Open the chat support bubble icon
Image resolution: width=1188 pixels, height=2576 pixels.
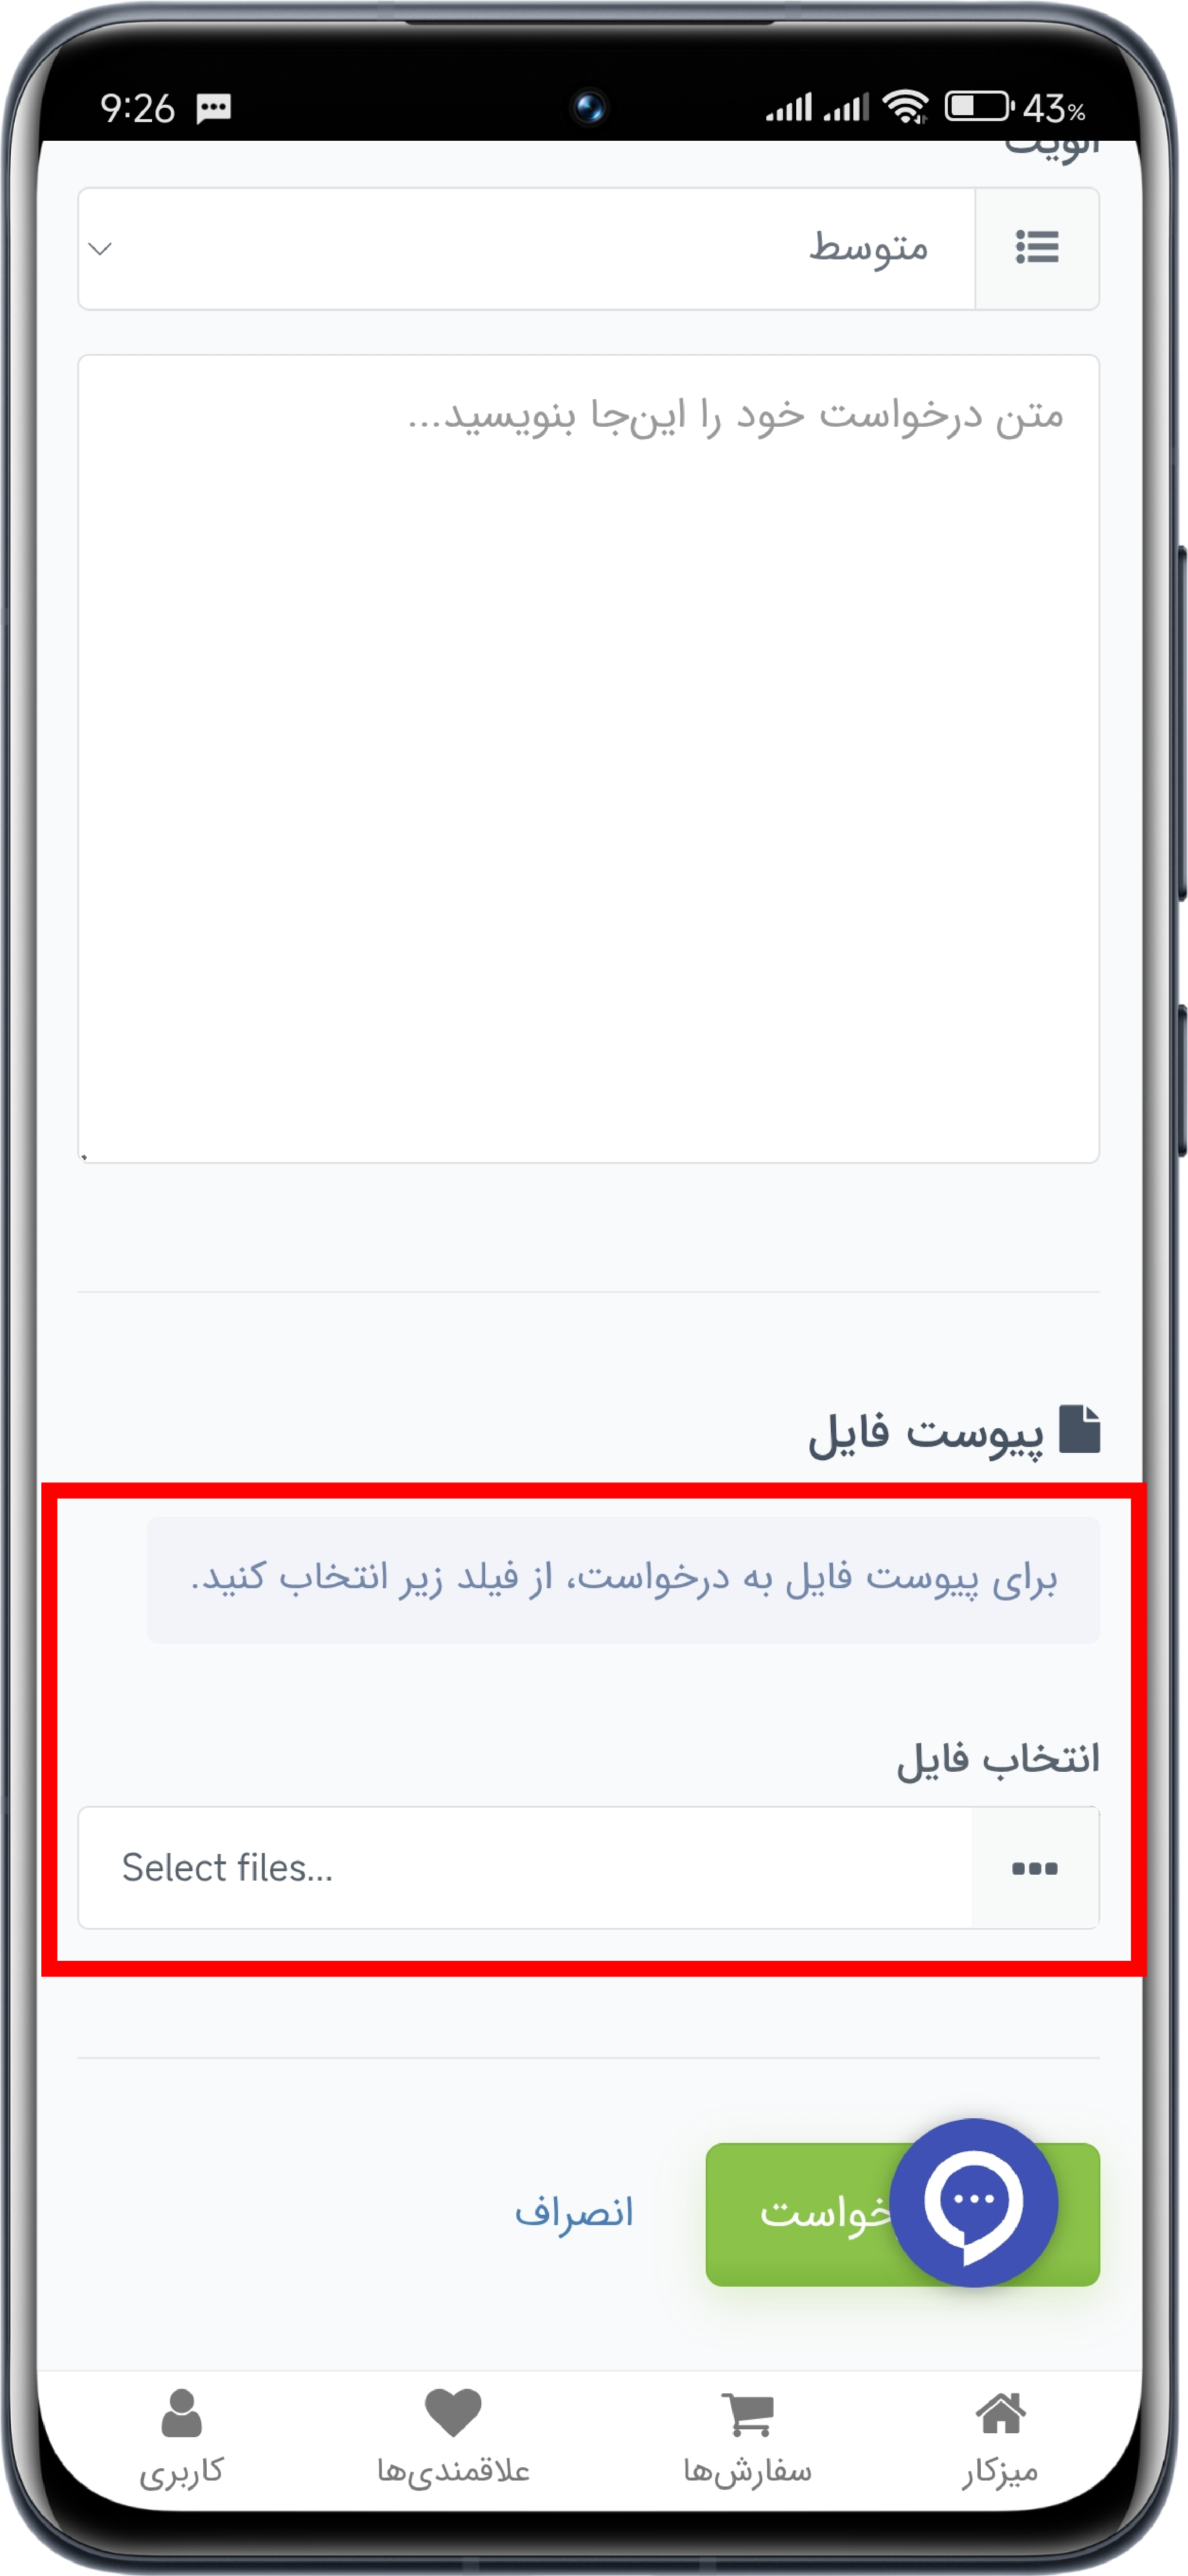tap(973, 2203)
